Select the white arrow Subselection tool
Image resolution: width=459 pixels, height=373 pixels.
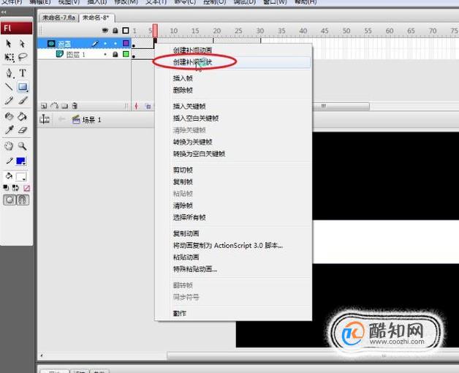coord(22,44)
